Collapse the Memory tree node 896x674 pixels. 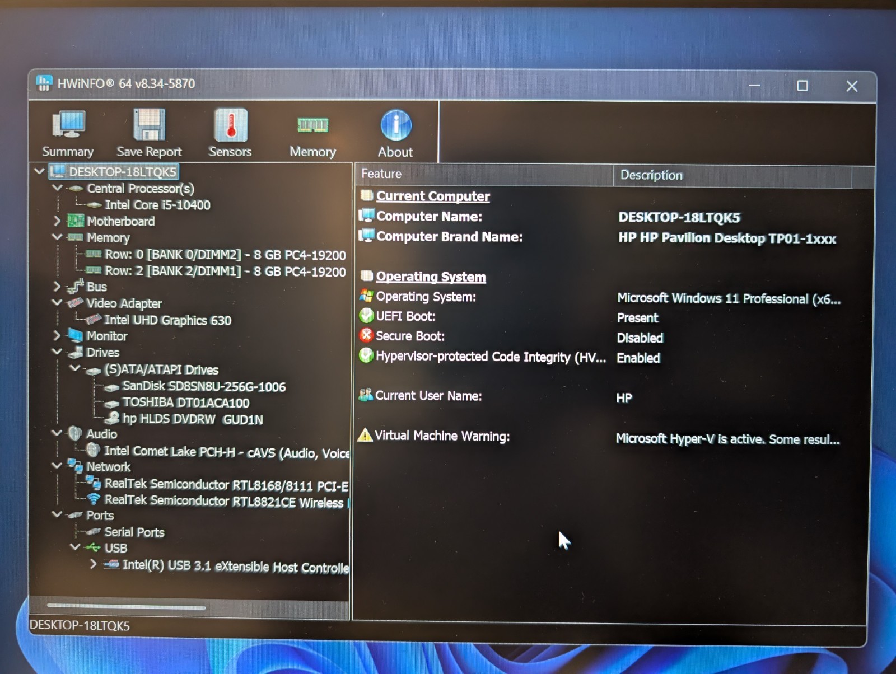pyautogui.click(x=57, y=237)
